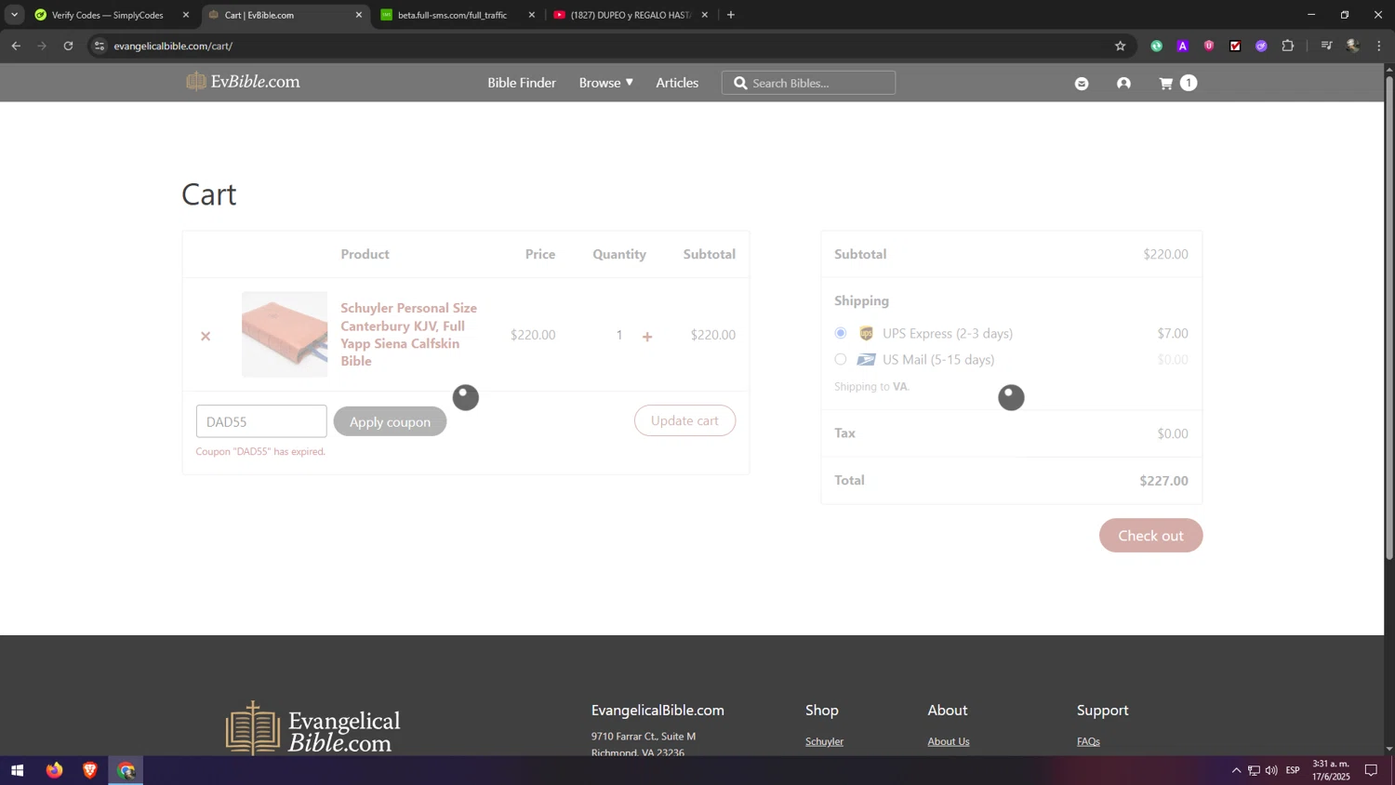
Task: Open a new browser tab
Action: (x=731, y=15)
